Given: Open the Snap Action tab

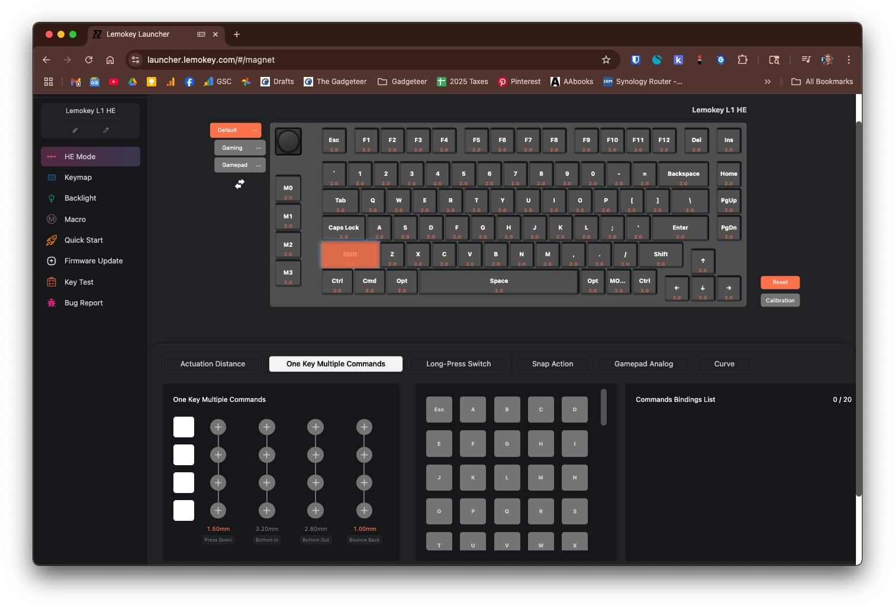Looking at the screenshot, I should pos(553,364).
